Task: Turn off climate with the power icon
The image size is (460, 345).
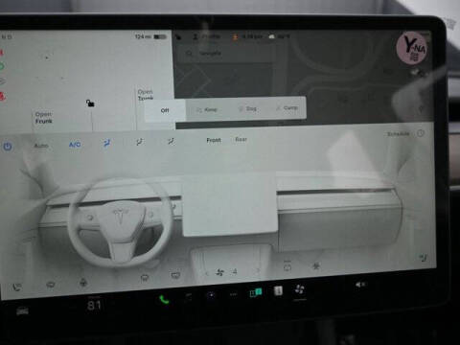Action: [x=8, y=147]
